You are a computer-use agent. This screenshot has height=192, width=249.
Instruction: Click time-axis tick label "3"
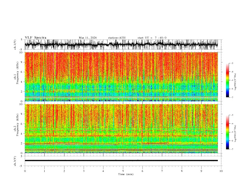[84, 171]
